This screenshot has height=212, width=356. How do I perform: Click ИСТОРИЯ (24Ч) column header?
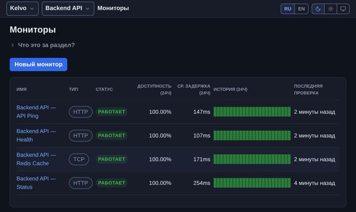[230, 89]
